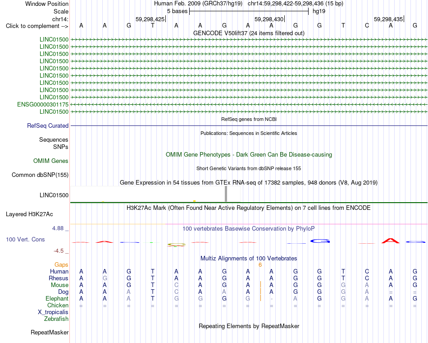Click 'Multiz Alignments of 100 Vertebrates' title

pyautogui.click(x=249, y=259)
